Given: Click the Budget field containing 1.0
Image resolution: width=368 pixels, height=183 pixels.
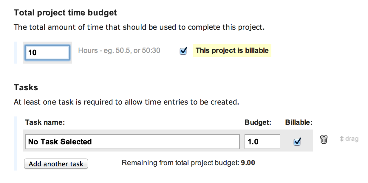Looking at the screenshot, I should tap(262, 142).
